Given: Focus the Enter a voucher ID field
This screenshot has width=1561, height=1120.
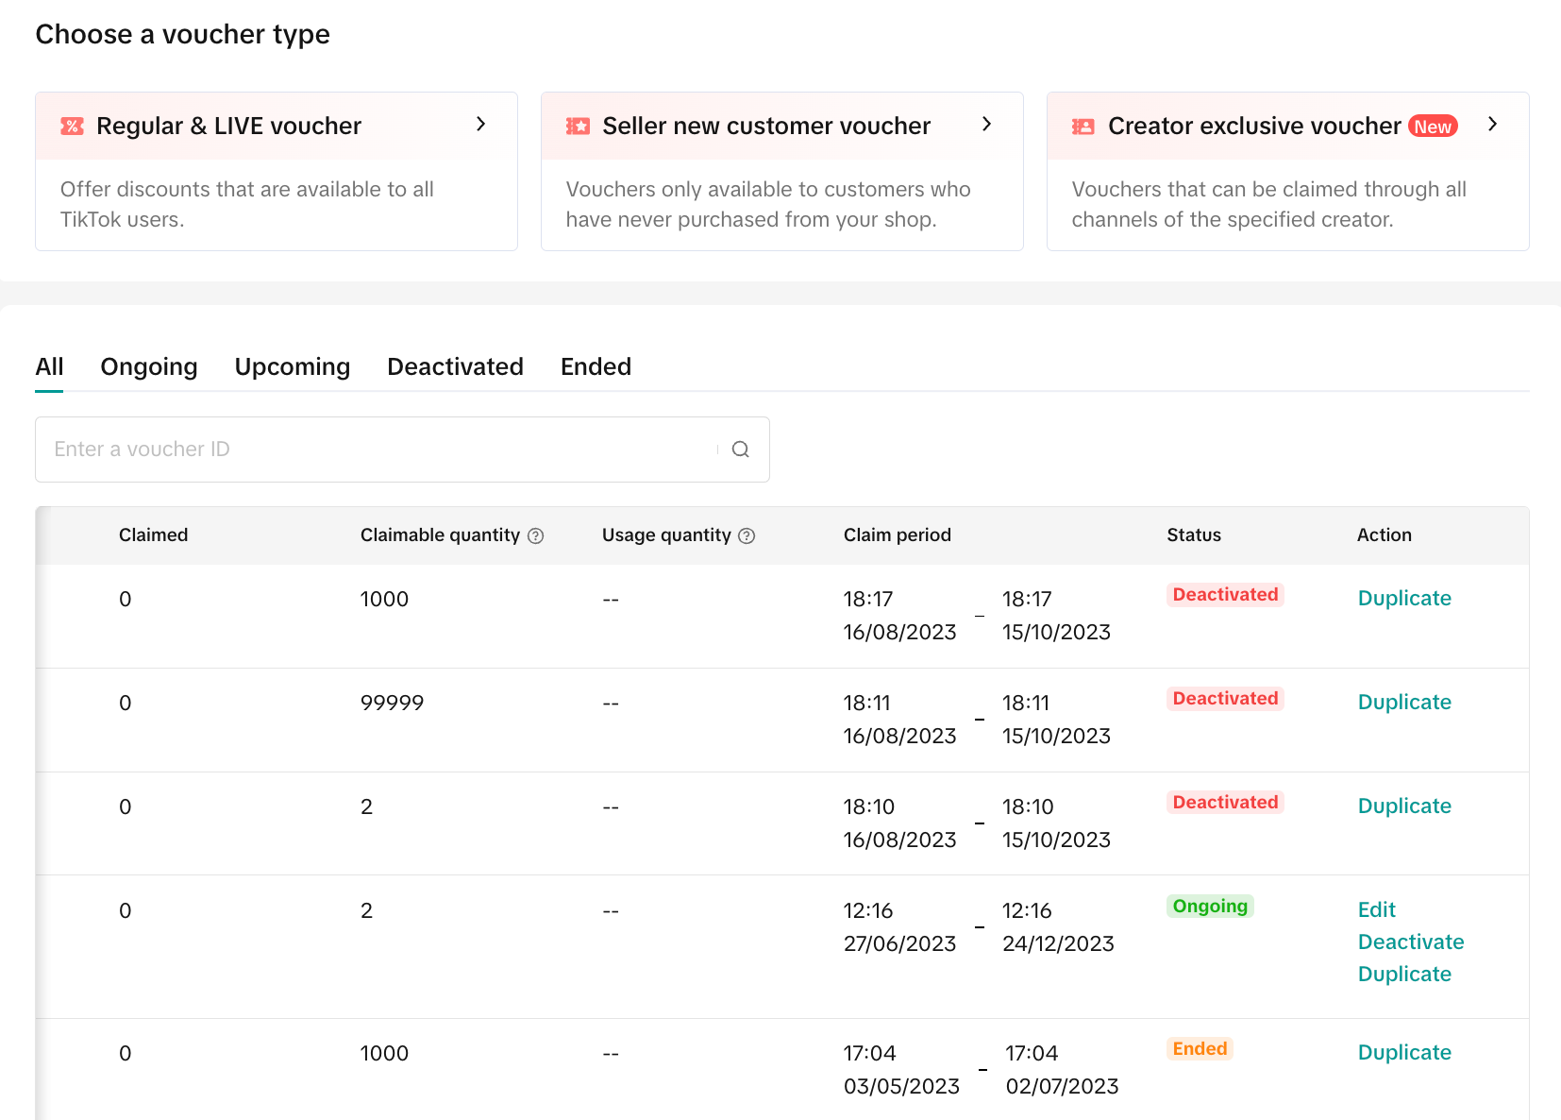Looking at the screenshot, I should (378, 450).
